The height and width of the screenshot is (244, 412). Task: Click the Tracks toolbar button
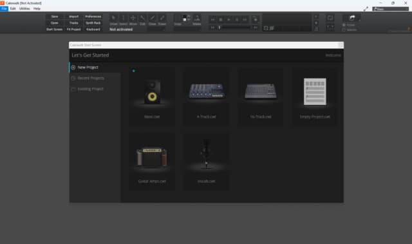(74, 23)
